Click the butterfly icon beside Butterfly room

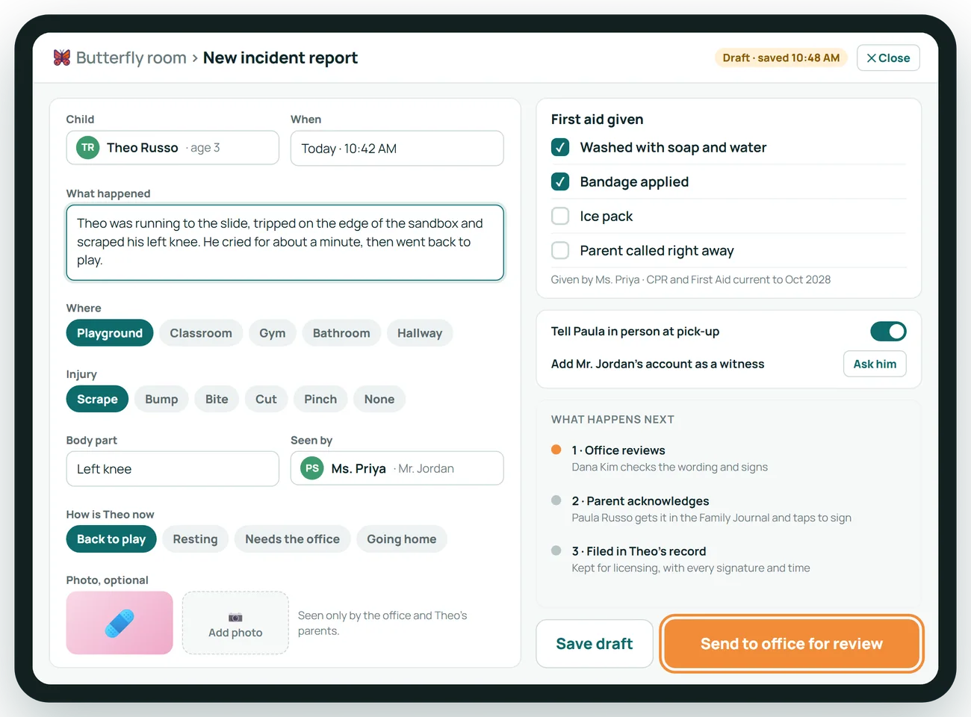pyautogui.click(x=62, y=58)
